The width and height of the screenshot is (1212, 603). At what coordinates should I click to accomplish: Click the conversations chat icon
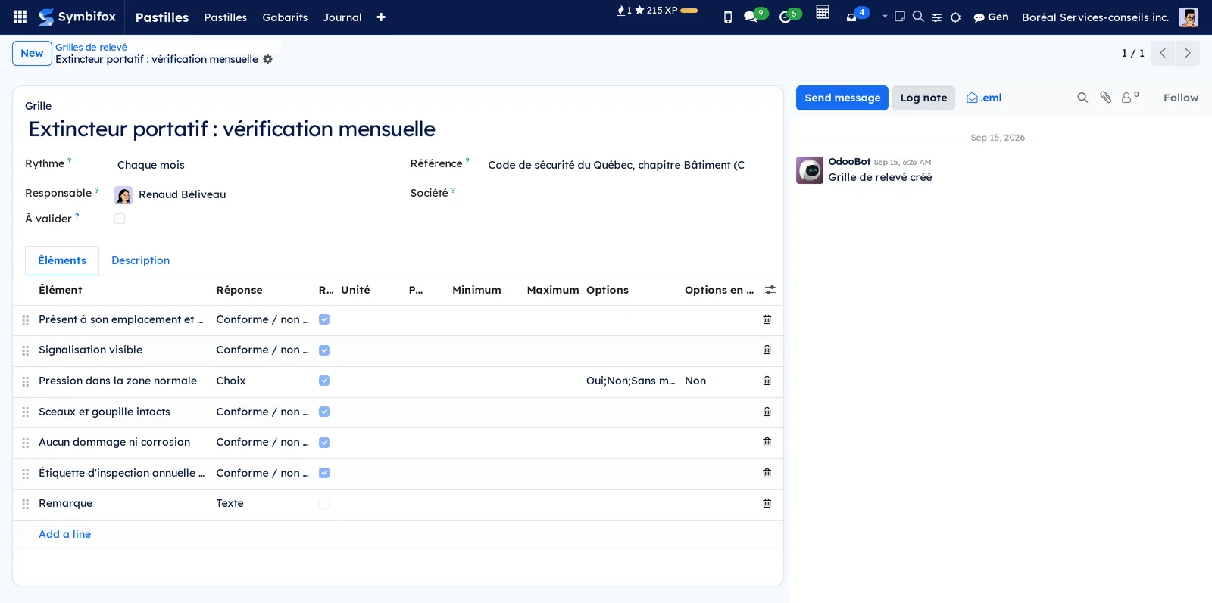[750, 17]
